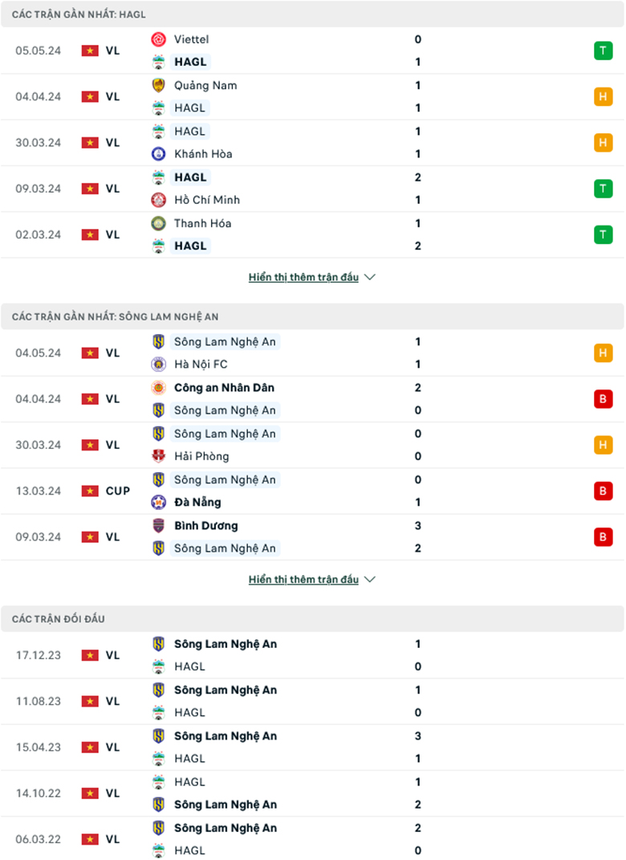
Task: Select 'Các trận gần nhất: HAGL' header
Action: [x=79, y=14]
